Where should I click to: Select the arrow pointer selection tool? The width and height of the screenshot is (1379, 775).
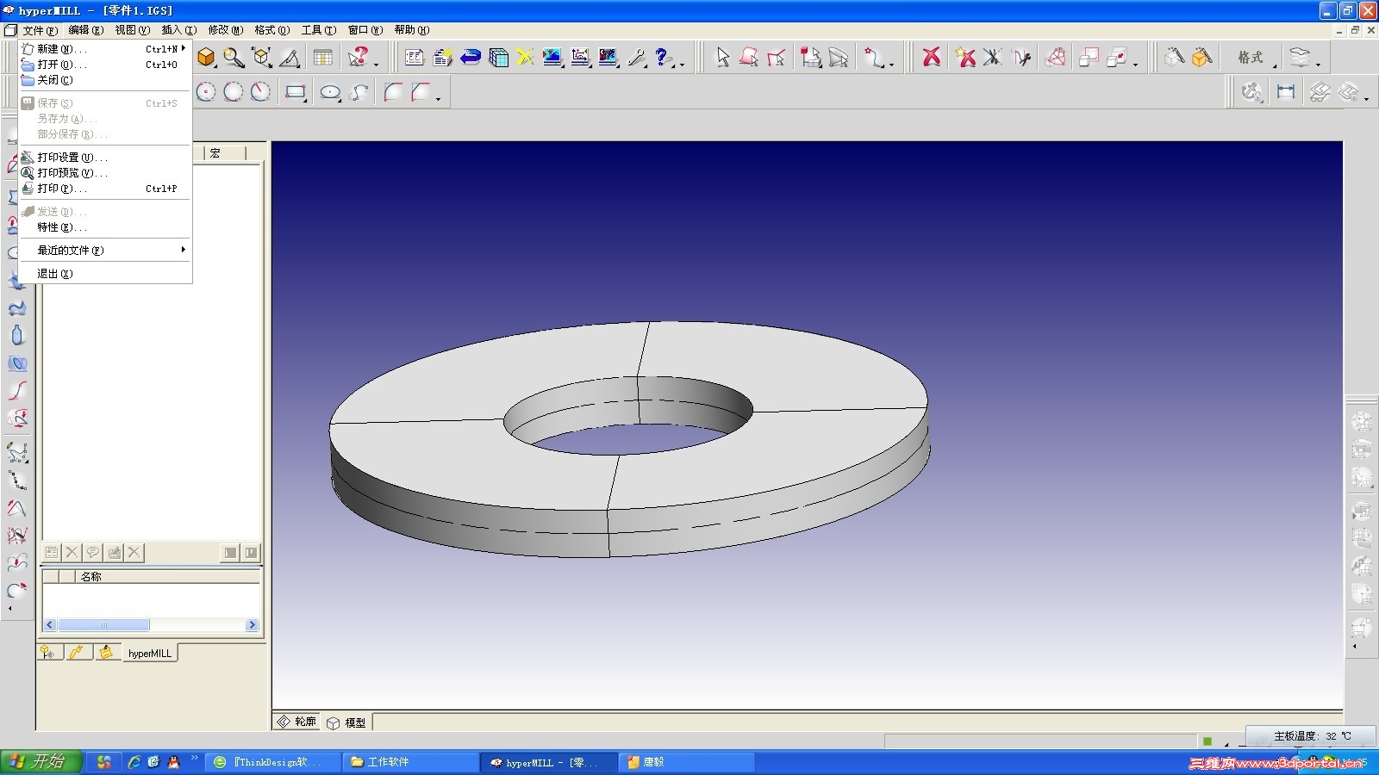pyautogui.click(x=723, y=58)
